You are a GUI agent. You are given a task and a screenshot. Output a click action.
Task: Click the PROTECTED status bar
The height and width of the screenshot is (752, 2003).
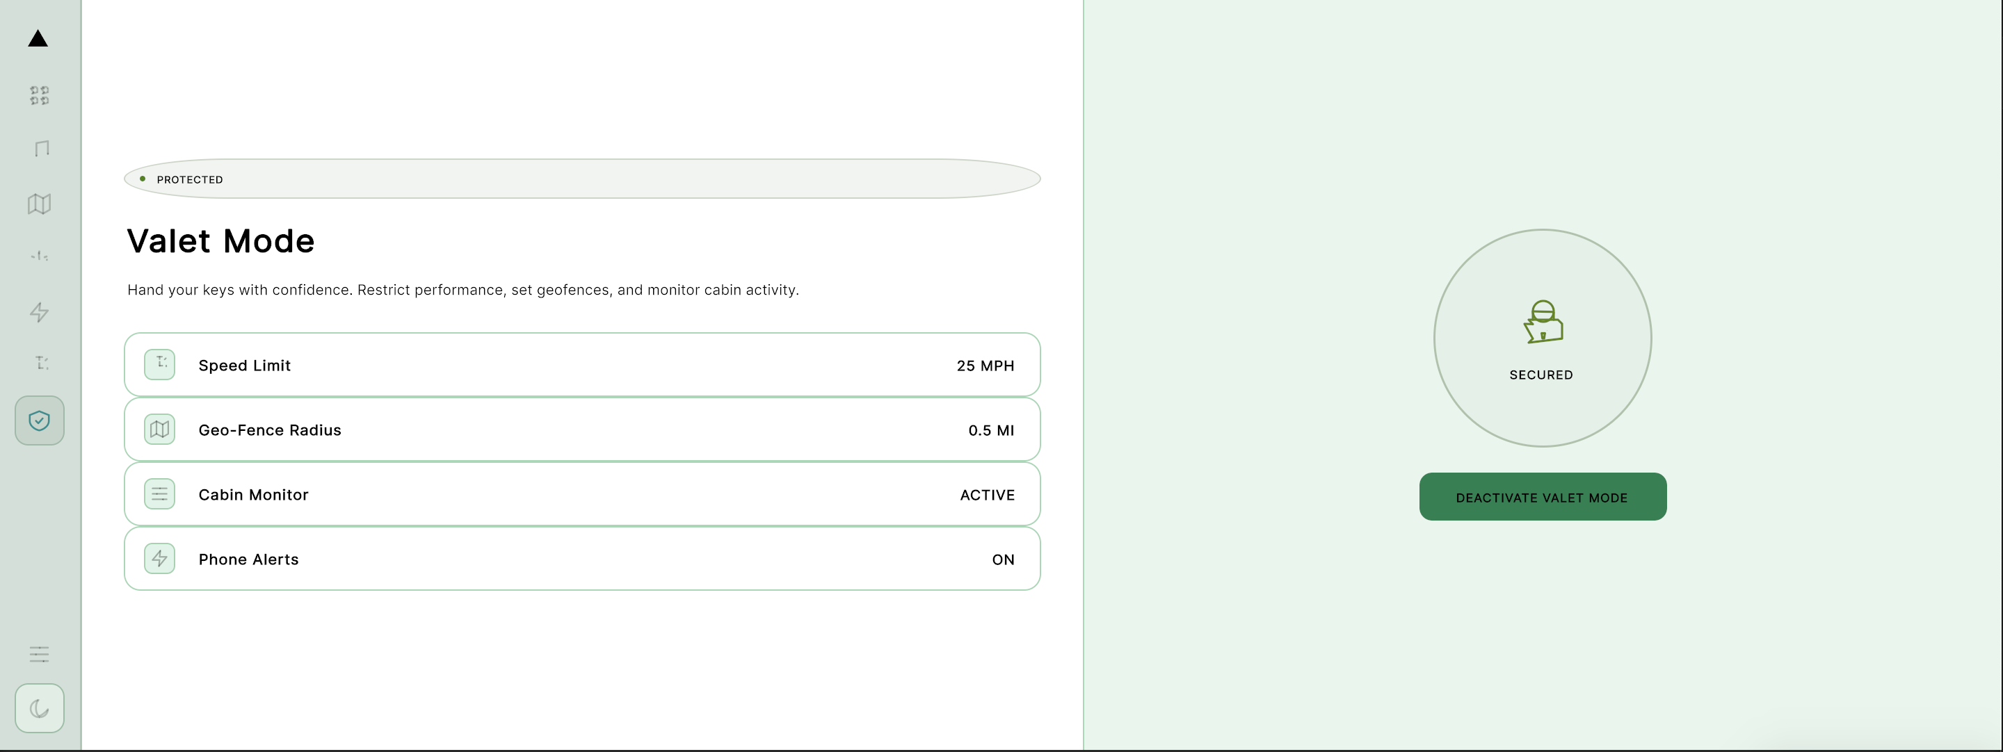pos(581,179)
